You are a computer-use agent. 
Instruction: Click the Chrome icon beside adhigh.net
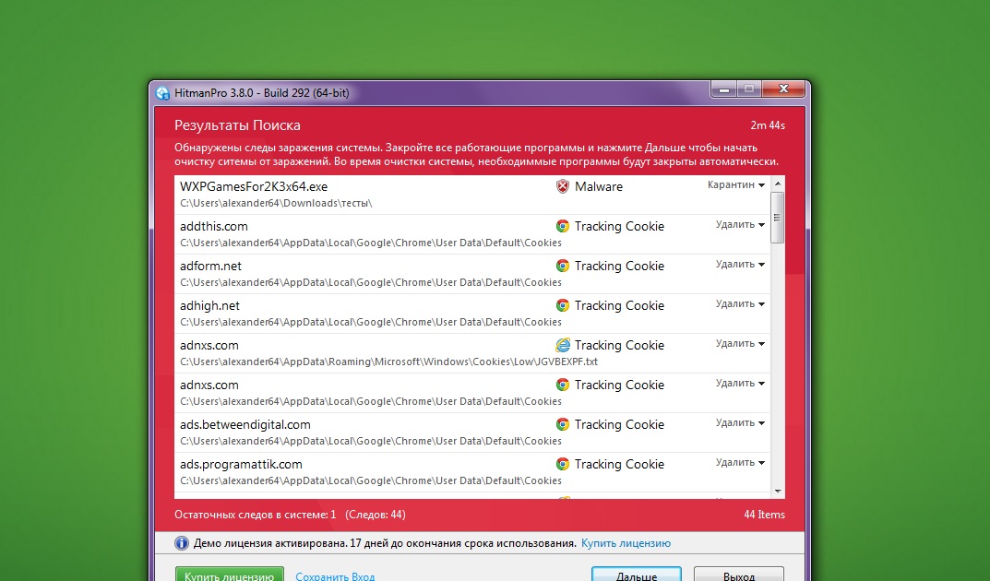pyautogui.click(x=563, y=305)
